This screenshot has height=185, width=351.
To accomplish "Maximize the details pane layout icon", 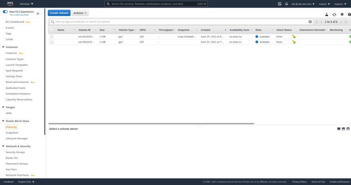I will pos(348,129).
